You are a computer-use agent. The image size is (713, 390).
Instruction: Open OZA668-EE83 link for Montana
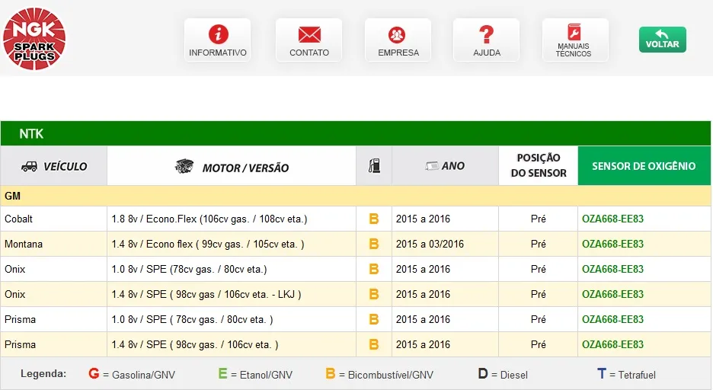(x=612, y=244)
